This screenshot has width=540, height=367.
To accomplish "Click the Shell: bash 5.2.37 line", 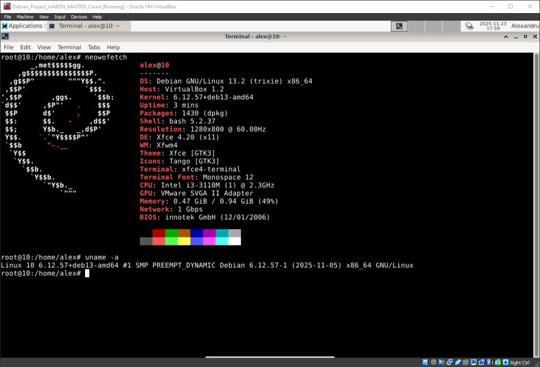I will (177, 121).
